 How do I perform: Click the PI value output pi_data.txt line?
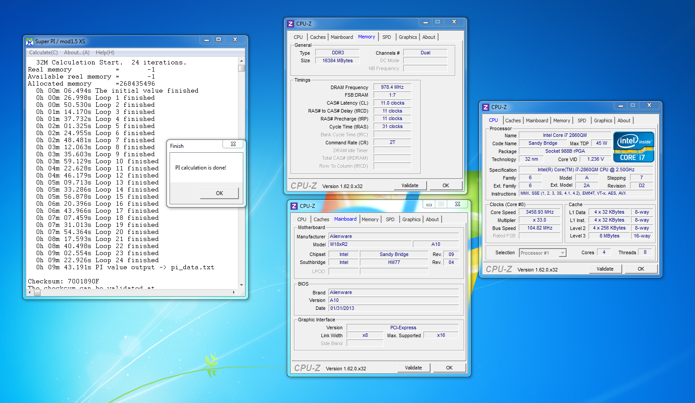125,267
